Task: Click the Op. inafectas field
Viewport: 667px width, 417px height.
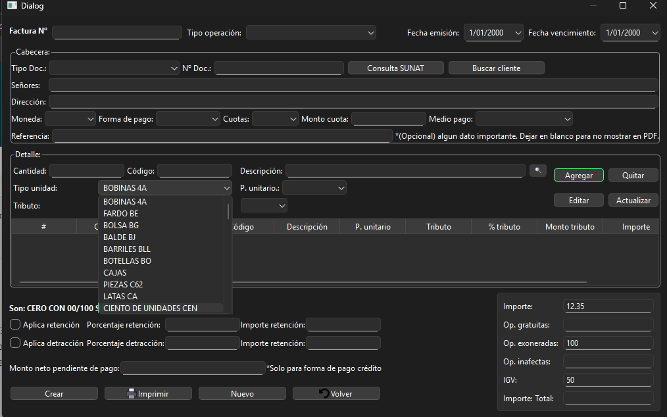Action: (x=608, y=362)
